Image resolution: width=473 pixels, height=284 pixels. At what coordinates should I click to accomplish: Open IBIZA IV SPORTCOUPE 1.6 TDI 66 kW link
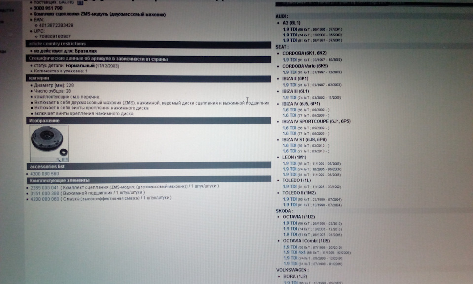point(289,128)
